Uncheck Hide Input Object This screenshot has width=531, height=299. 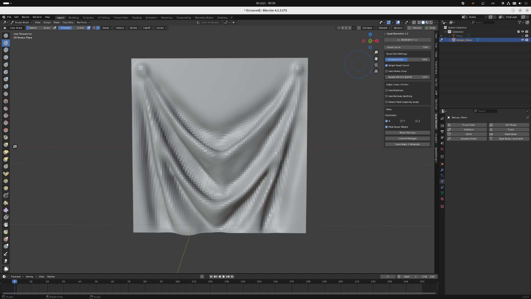tap(387, 127)
